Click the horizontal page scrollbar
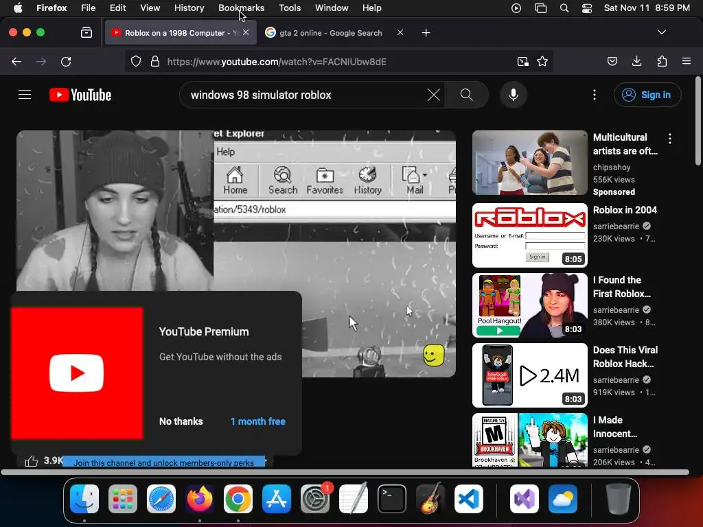 coord(345,472)
